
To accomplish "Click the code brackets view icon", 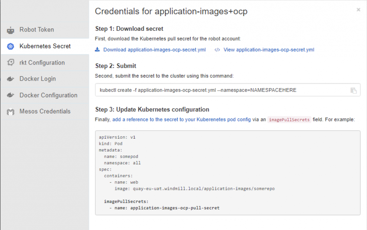I will point(217,50).
